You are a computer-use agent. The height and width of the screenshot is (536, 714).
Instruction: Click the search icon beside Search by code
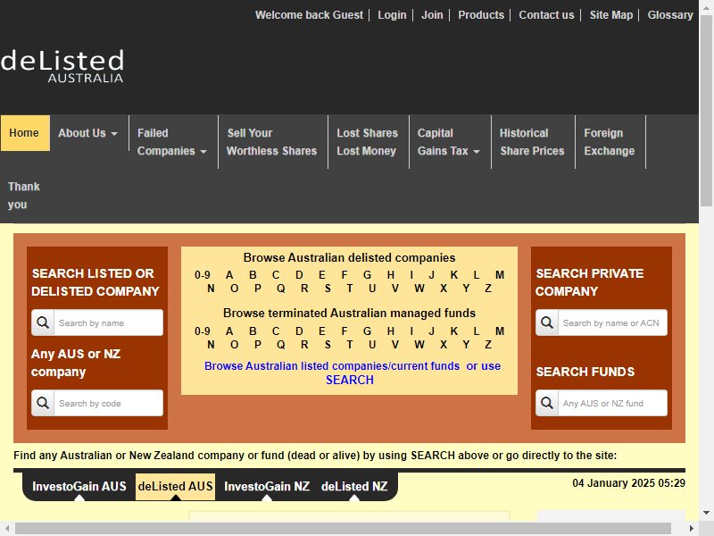coord(43,403)
